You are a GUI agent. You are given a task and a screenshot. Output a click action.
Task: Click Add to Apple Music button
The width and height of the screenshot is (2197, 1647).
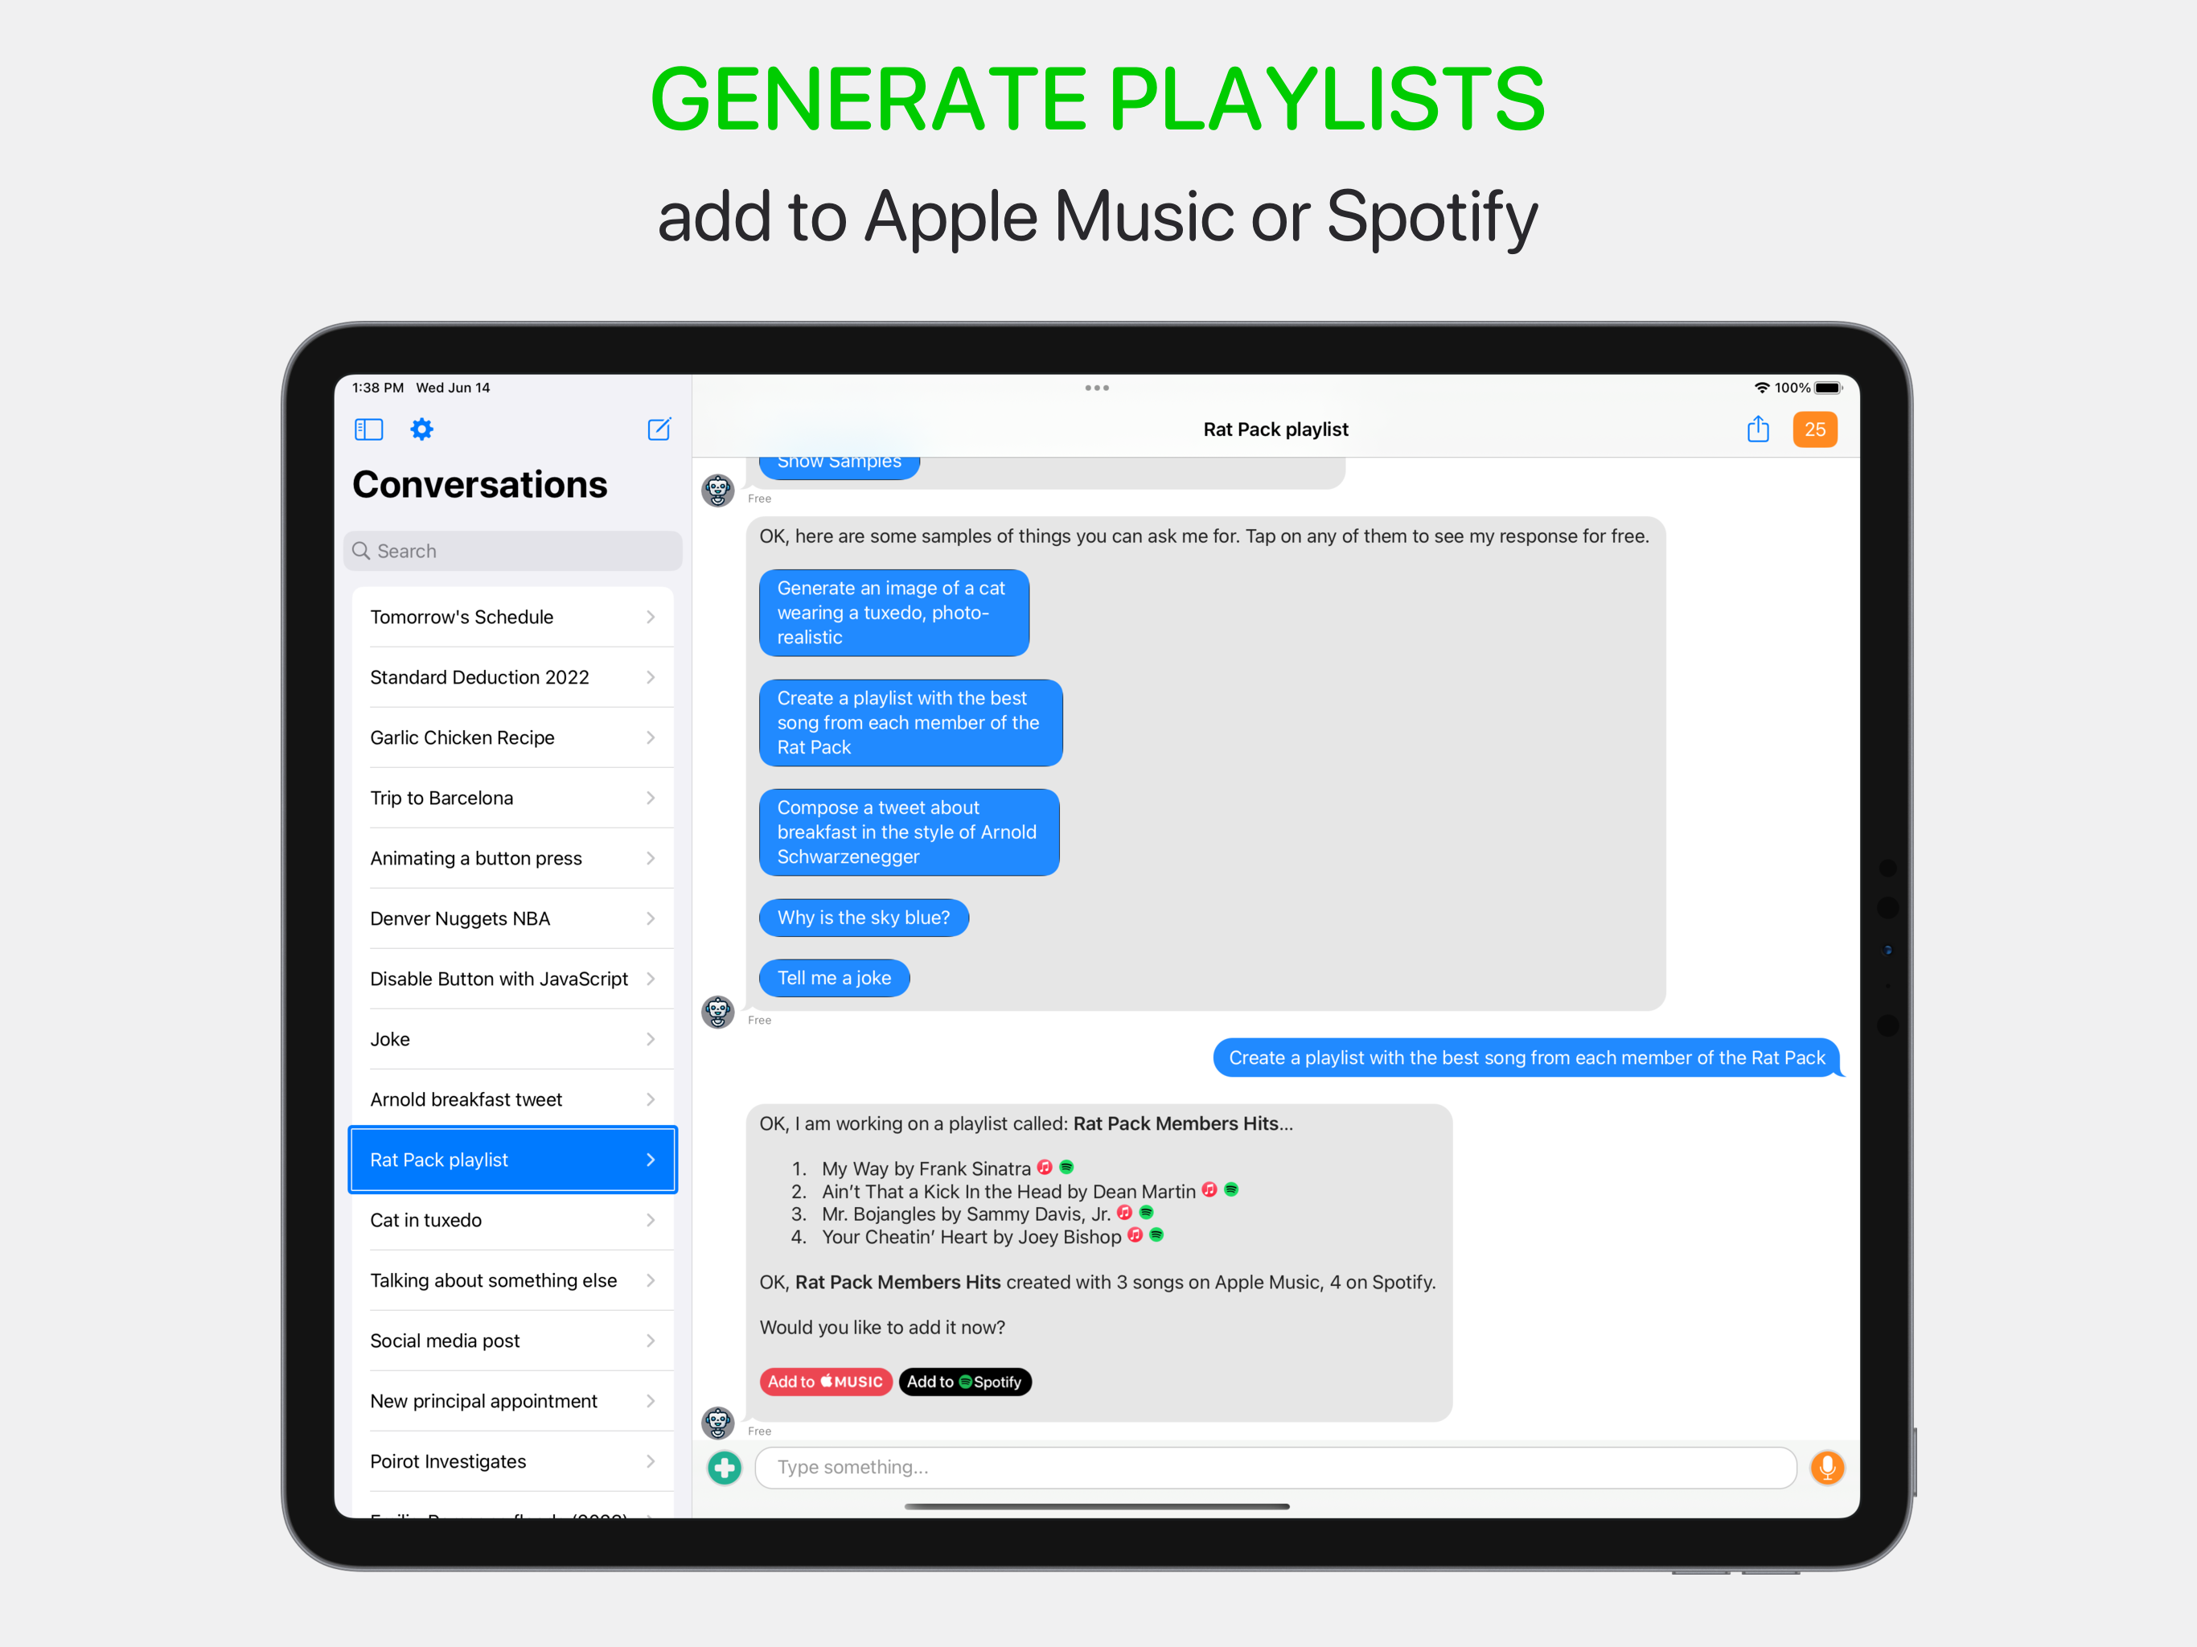click(x=825, y=1381)
